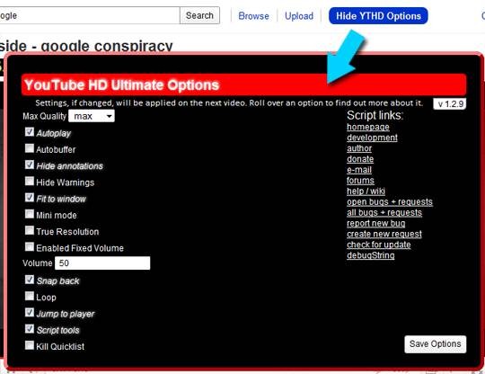Screen dimensions: 485x374
Task: Click the Volume label text
Action: point(38,263)
